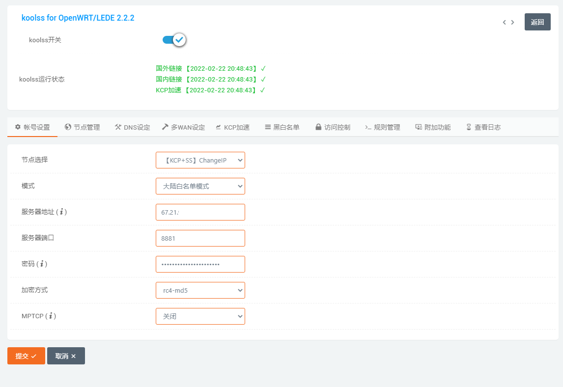Open the KCP加速 tab
563x387 pixels.
click(x=233, y=127)
